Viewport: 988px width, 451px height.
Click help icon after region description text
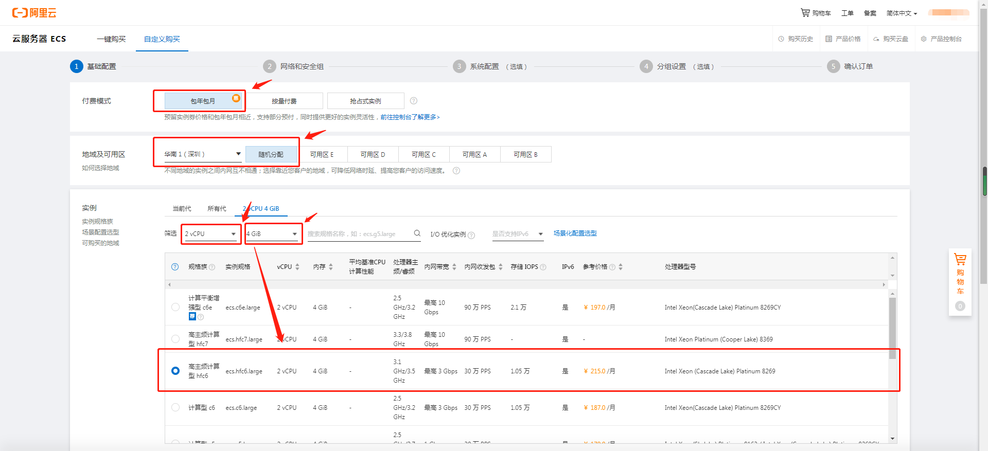click(456, 171)
